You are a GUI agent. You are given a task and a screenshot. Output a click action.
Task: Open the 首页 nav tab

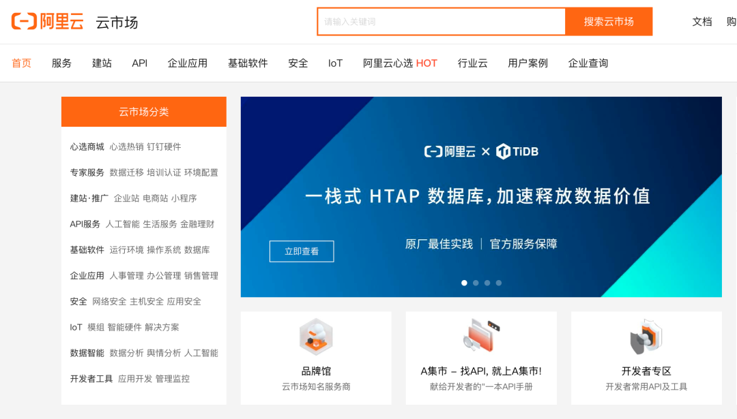[22, 63]
